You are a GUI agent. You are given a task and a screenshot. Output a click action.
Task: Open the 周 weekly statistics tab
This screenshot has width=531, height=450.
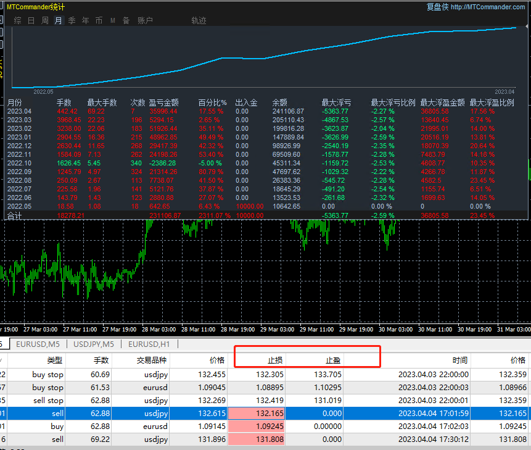[44, 20]
